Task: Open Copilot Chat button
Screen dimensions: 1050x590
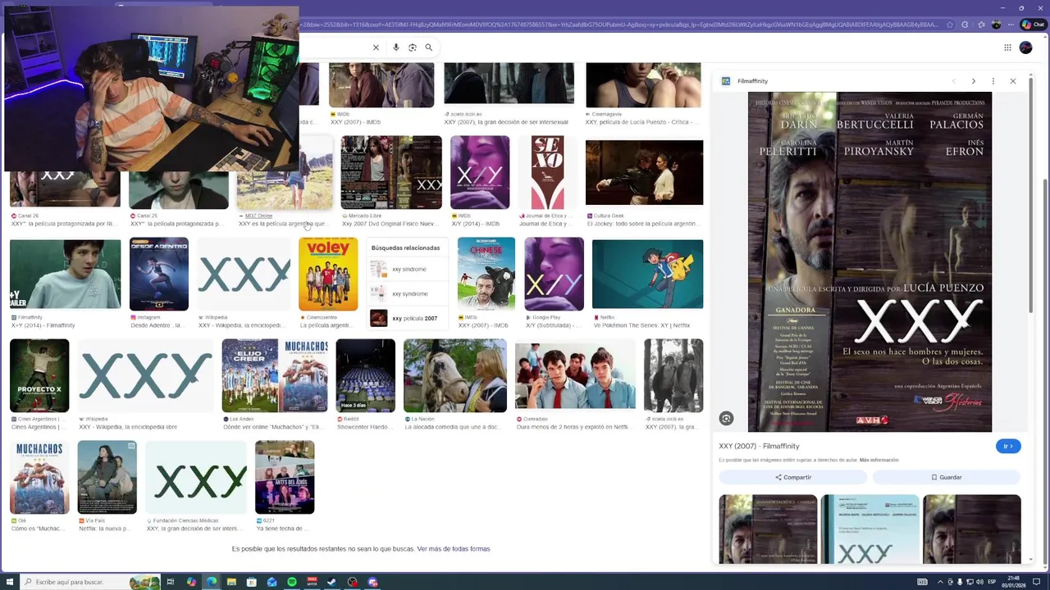Action: (1032, 25)
